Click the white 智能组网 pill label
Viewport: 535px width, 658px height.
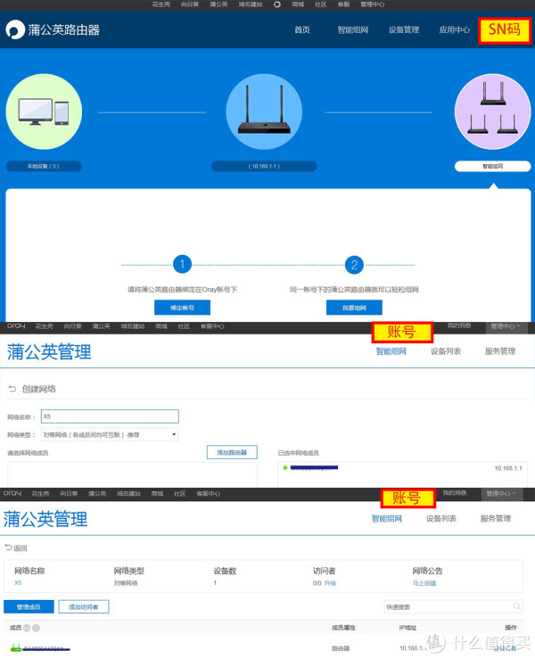[x=492, y=166]
